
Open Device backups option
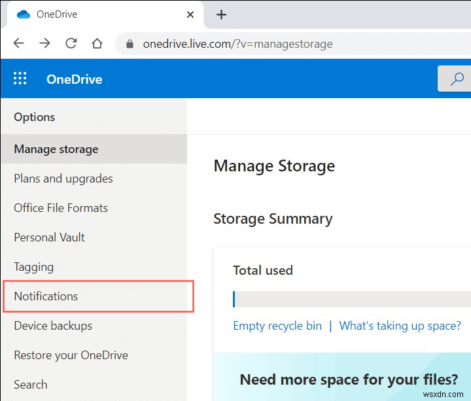94,326
